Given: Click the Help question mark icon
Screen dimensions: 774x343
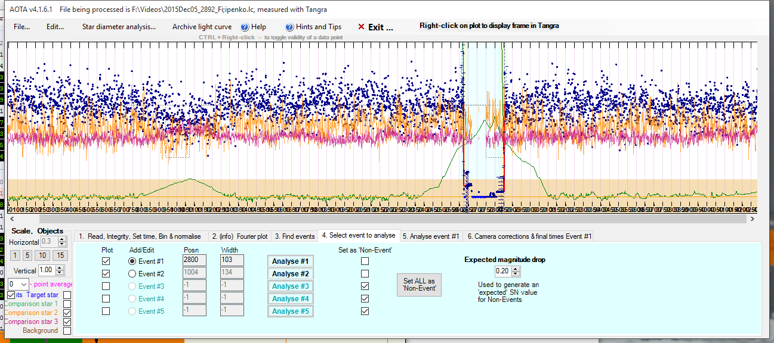Looking at the screenshot, I should [x=245, y=27].
